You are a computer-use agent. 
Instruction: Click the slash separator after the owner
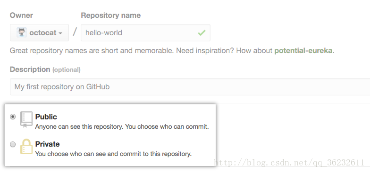click(x=75, y=32)
